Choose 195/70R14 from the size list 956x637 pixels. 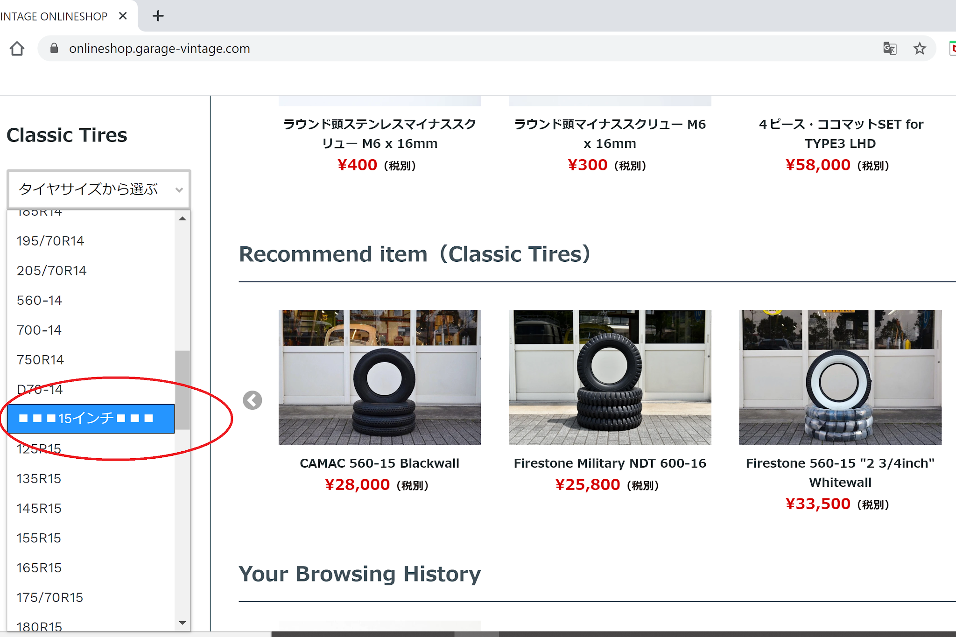(x=50, y=241)
